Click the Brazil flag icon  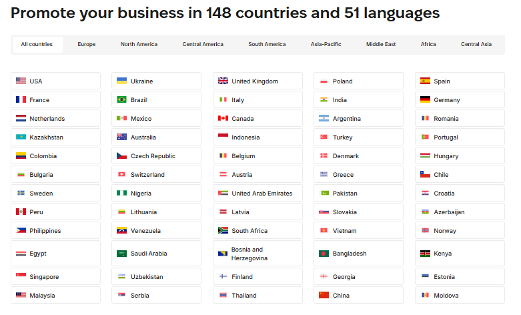[121, 99]
